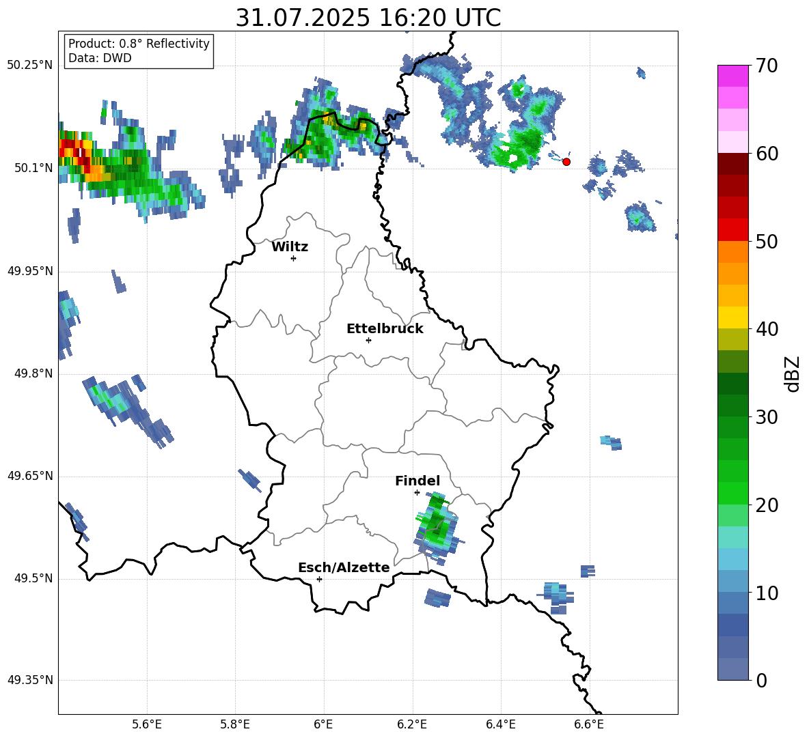Click the 'Product: 0.8° Reflectivity' label
This screenshot has width=809, height=738.
(x=139, y=44)
